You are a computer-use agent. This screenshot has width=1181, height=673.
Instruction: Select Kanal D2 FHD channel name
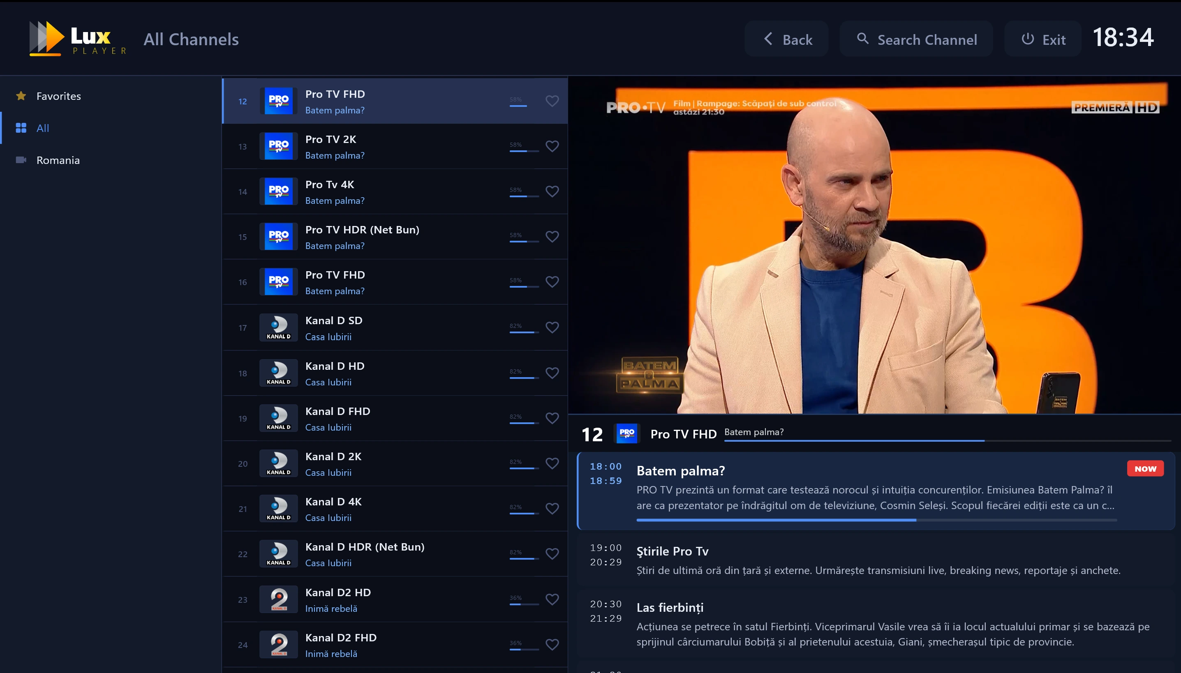(x=341, y=637)
